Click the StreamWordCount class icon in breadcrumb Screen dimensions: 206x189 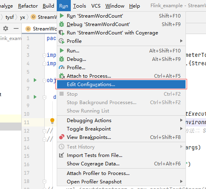pyautogui.click(x=33, y=17)
